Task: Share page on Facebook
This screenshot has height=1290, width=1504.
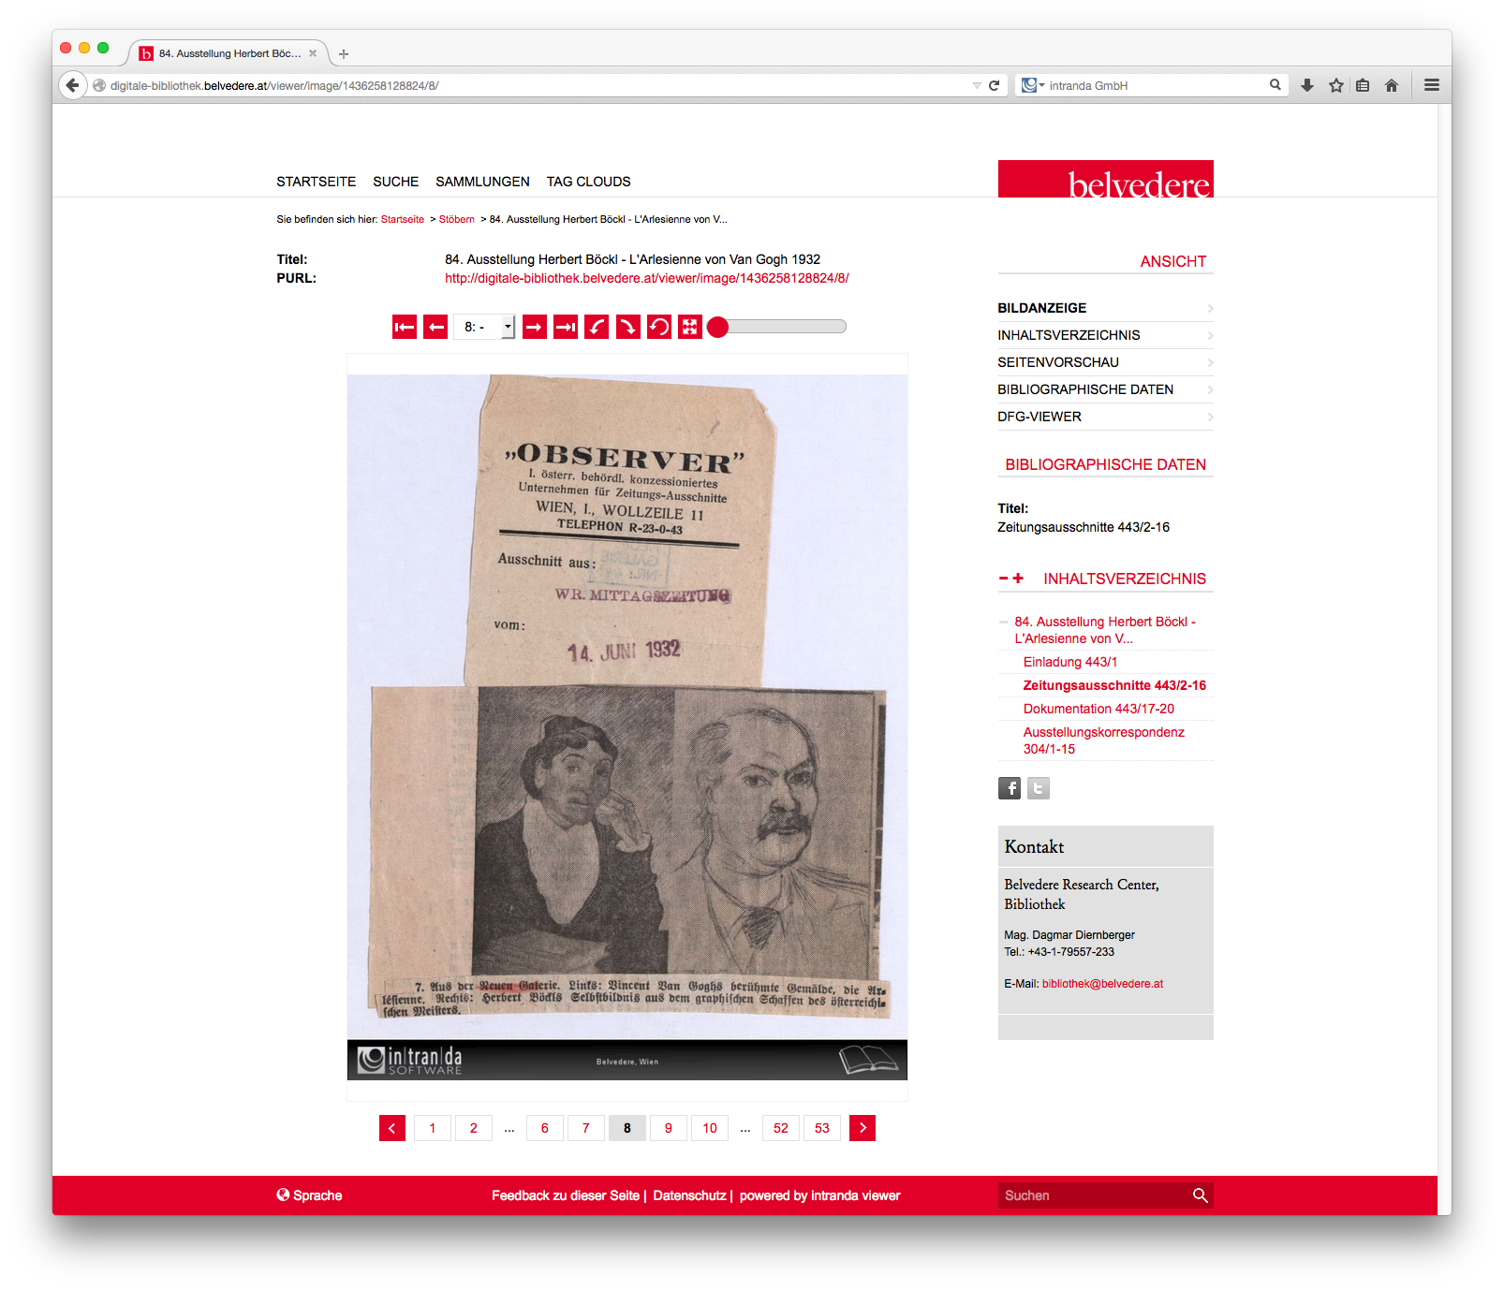Action: (1010, 788)
